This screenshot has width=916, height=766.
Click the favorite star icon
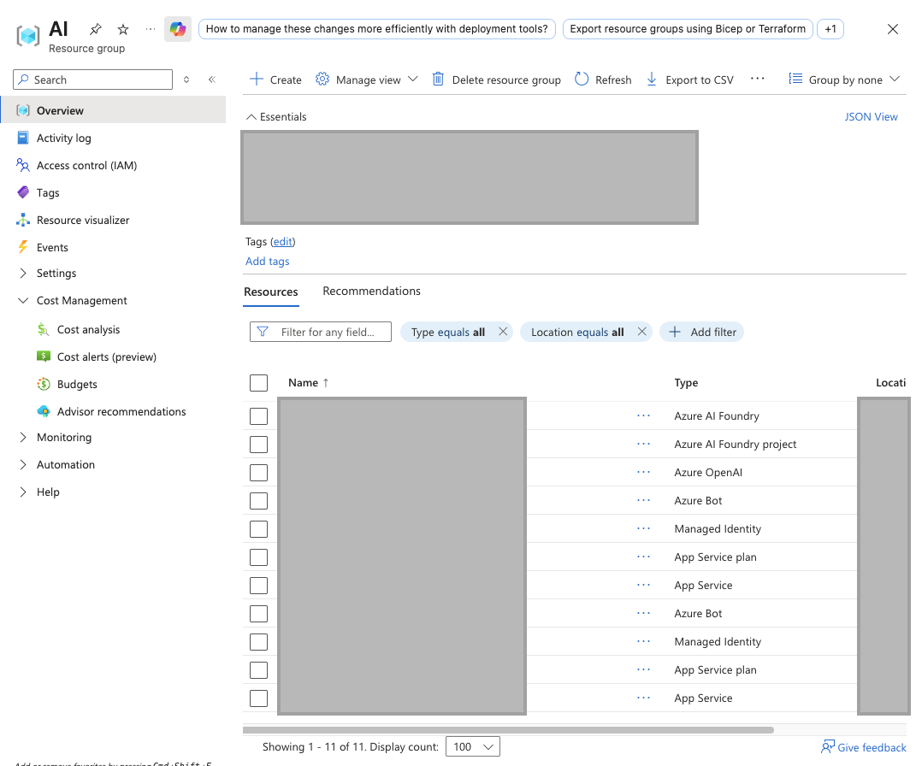click(123, 29)
